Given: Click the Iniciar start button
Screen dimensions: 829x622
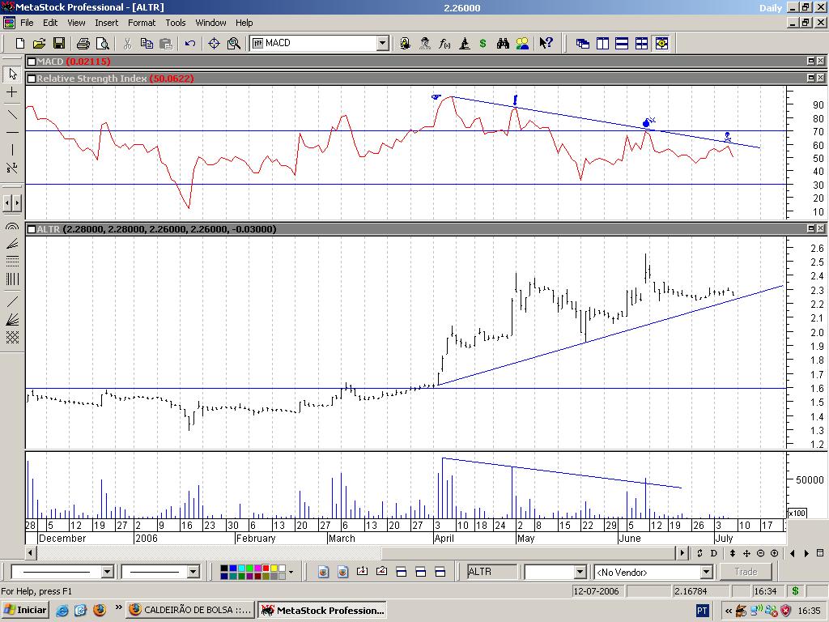Looking at the screenshot, I should pos(25,610).
